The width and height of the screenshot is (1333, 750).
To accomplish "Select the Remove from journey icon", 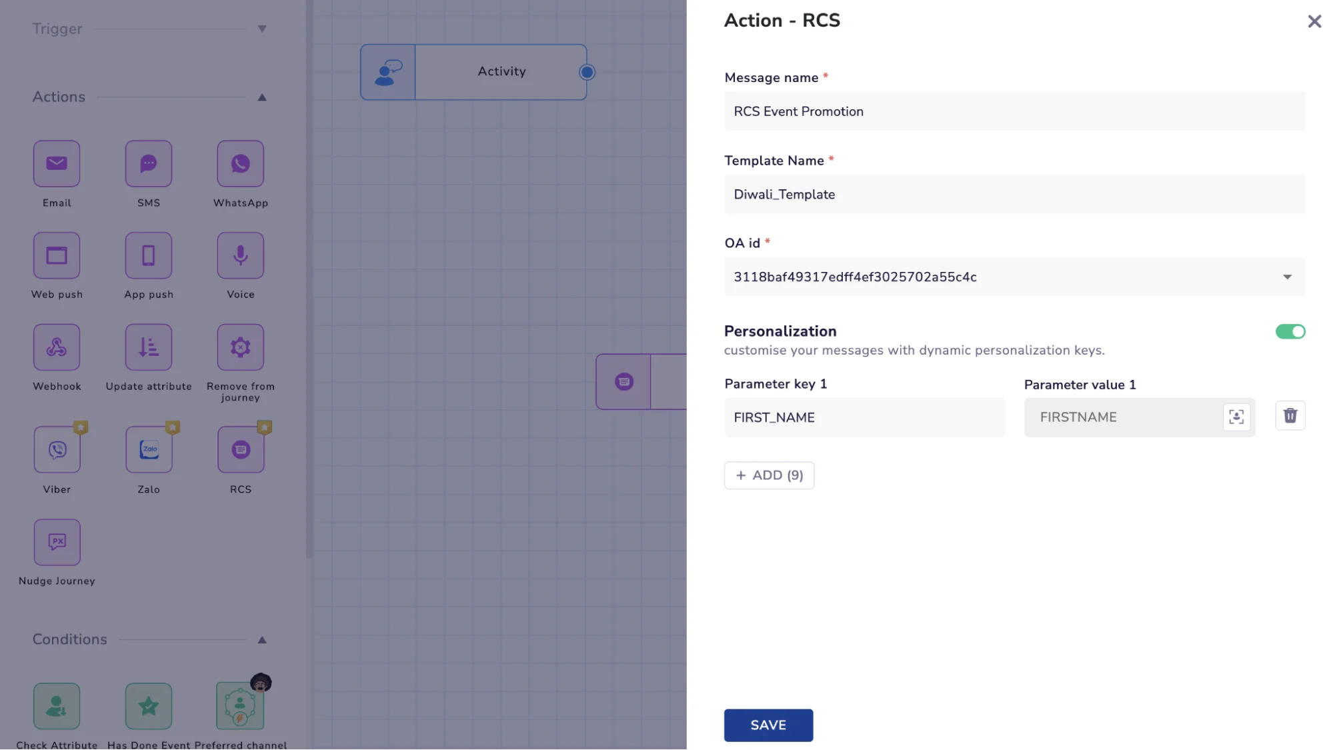I will [241, 347].
